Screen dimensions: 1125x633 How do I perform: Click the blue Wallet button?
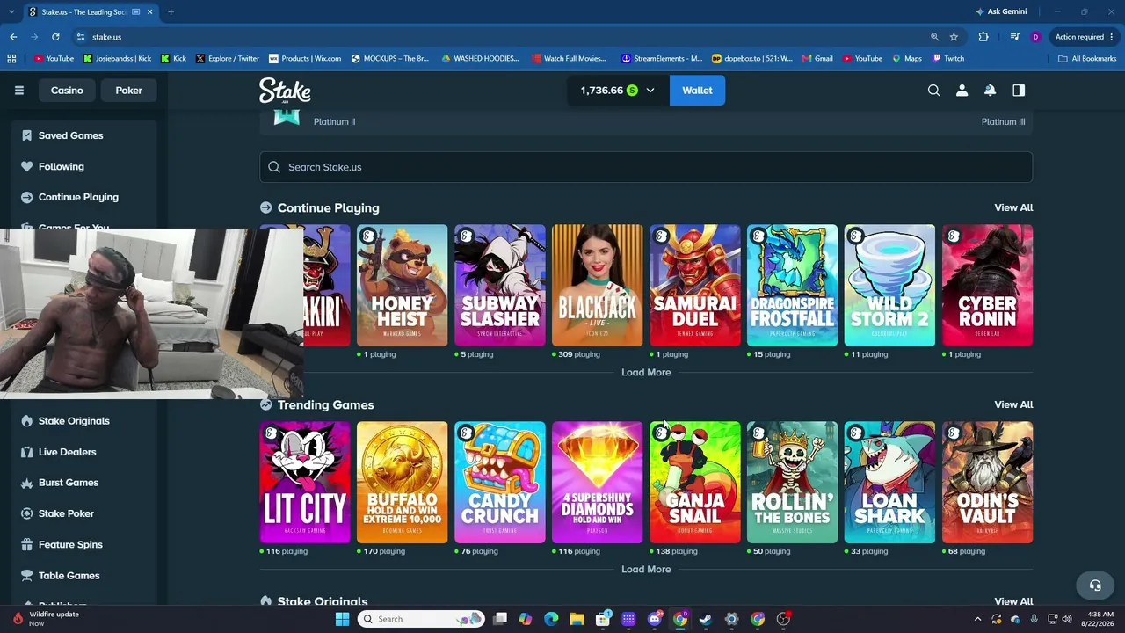point(697,91)
